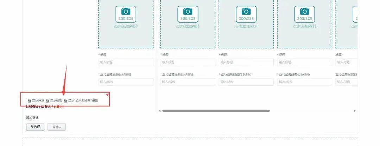Click the third product's camera upload icon

coord(246,14)
